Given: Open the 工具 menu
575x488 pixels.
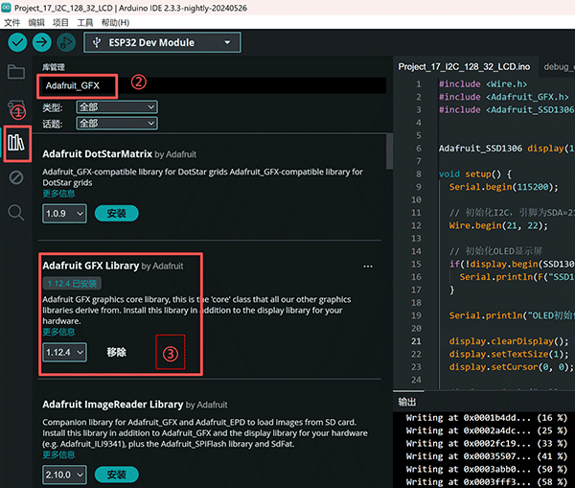Looking at the screenshot, I should (x=85, y=21).
